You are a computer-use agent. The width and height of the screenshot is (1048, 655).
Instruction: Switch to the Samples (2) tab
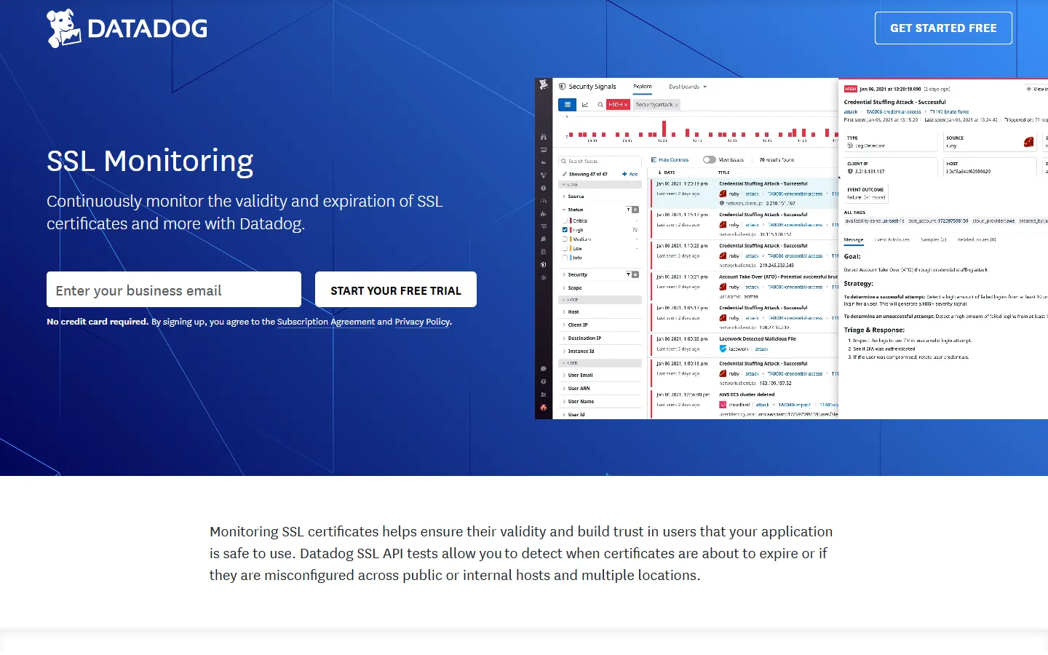934,239
